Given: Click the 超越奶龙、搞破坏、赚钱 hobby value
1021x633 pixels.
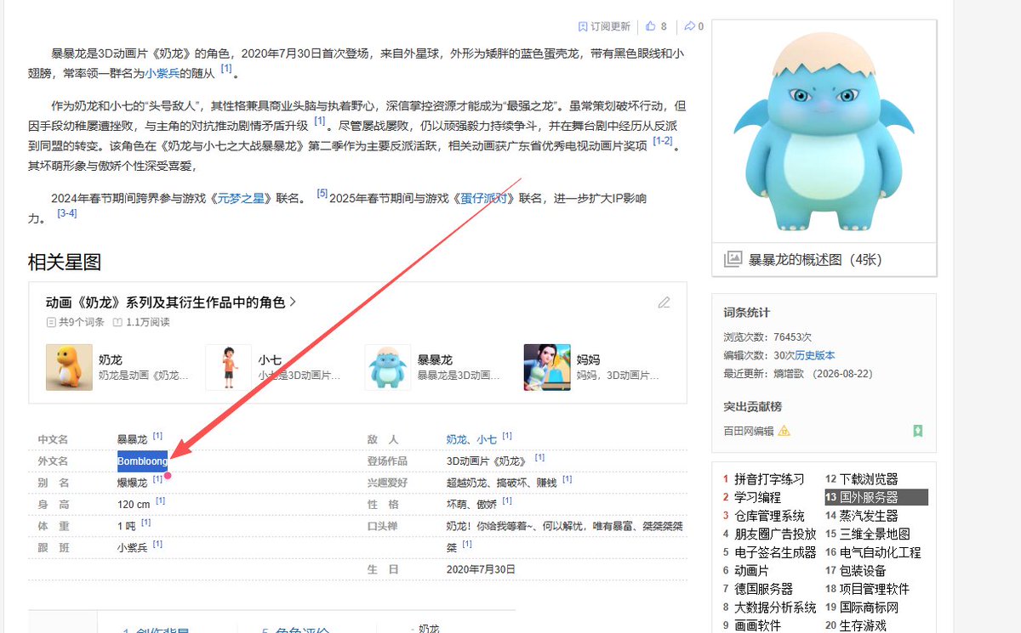Looking at the screenshot, I should (502, 483).
